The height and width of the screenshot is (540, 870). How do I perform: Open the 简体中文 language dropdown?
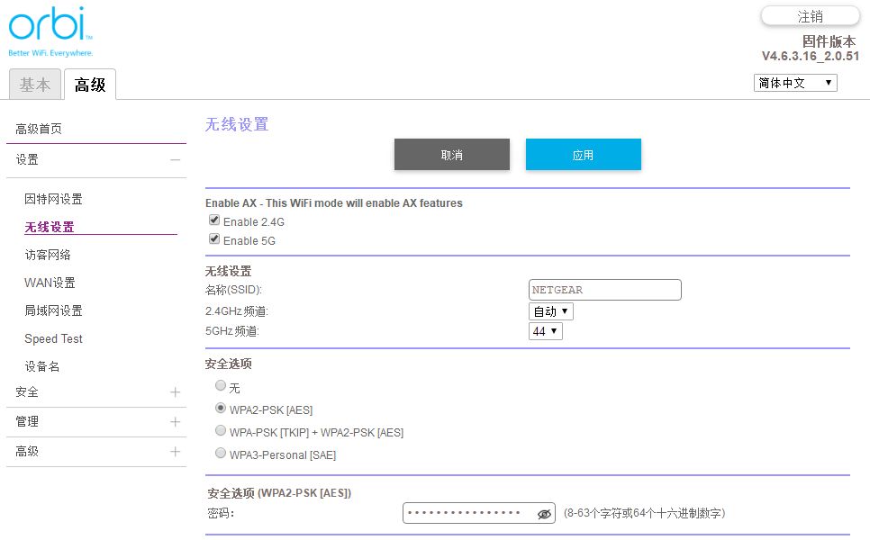tap(794, 83)
